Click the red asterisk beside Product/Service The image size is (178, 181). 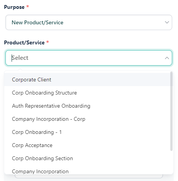(x=47, y=42)
